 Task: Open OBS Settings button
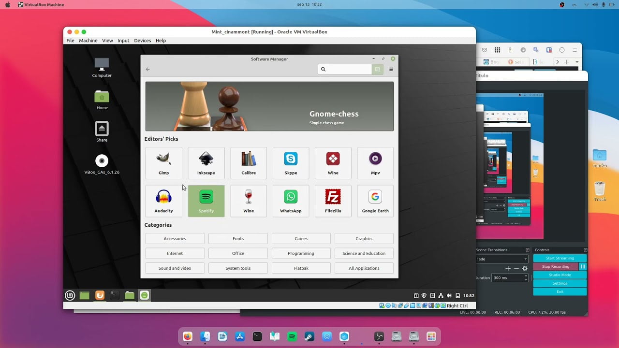click(560, 283)
